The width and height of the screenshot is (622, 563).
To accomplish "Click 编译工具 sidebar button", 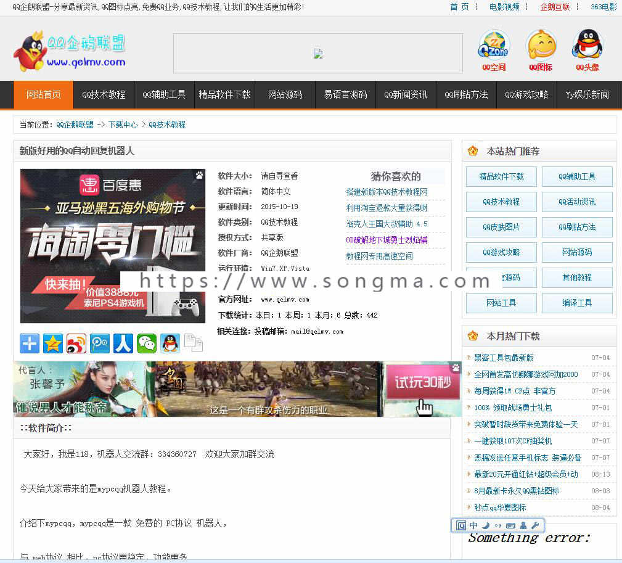I will (577, 303).
